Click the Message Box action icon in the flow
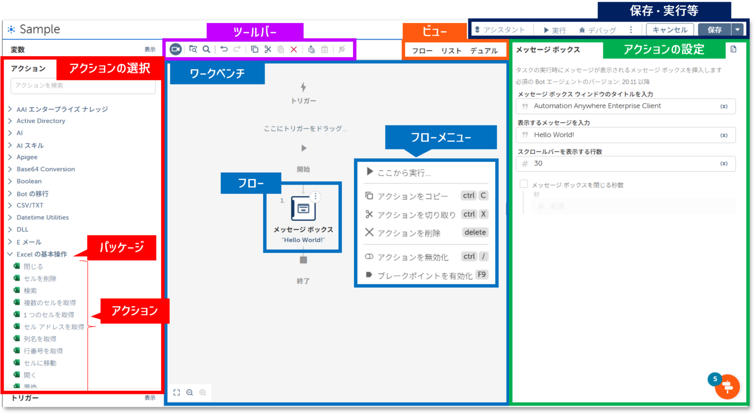The height and width of the screenshot is (414, 755). (x=303, y=208)
